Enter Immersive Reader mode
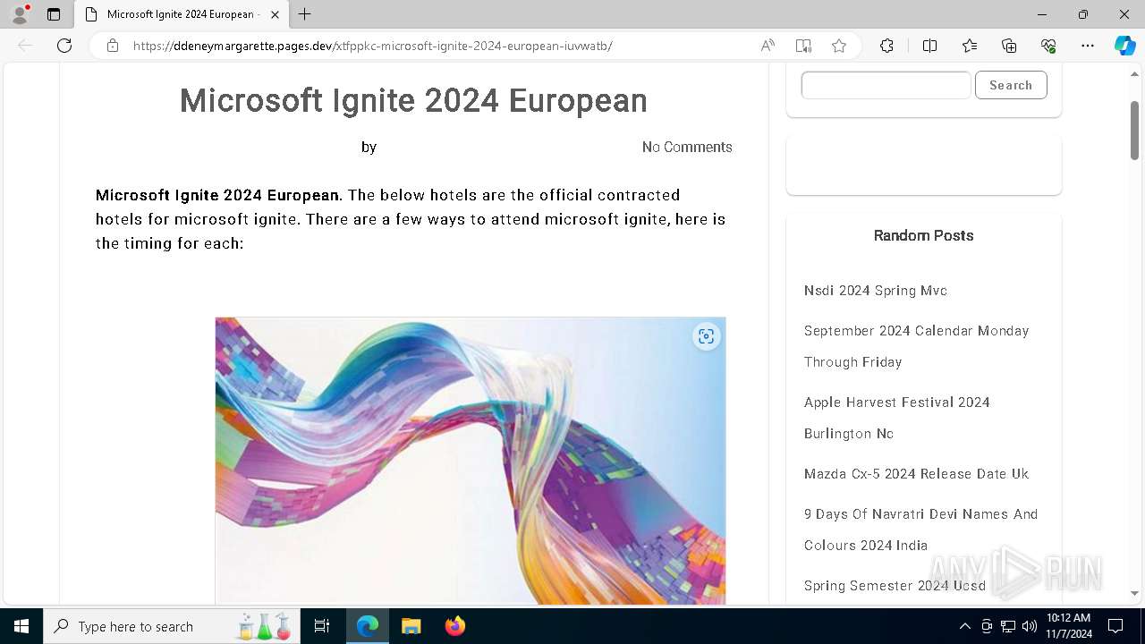This screenshot has height=644, width=1145. coord(803,46)
